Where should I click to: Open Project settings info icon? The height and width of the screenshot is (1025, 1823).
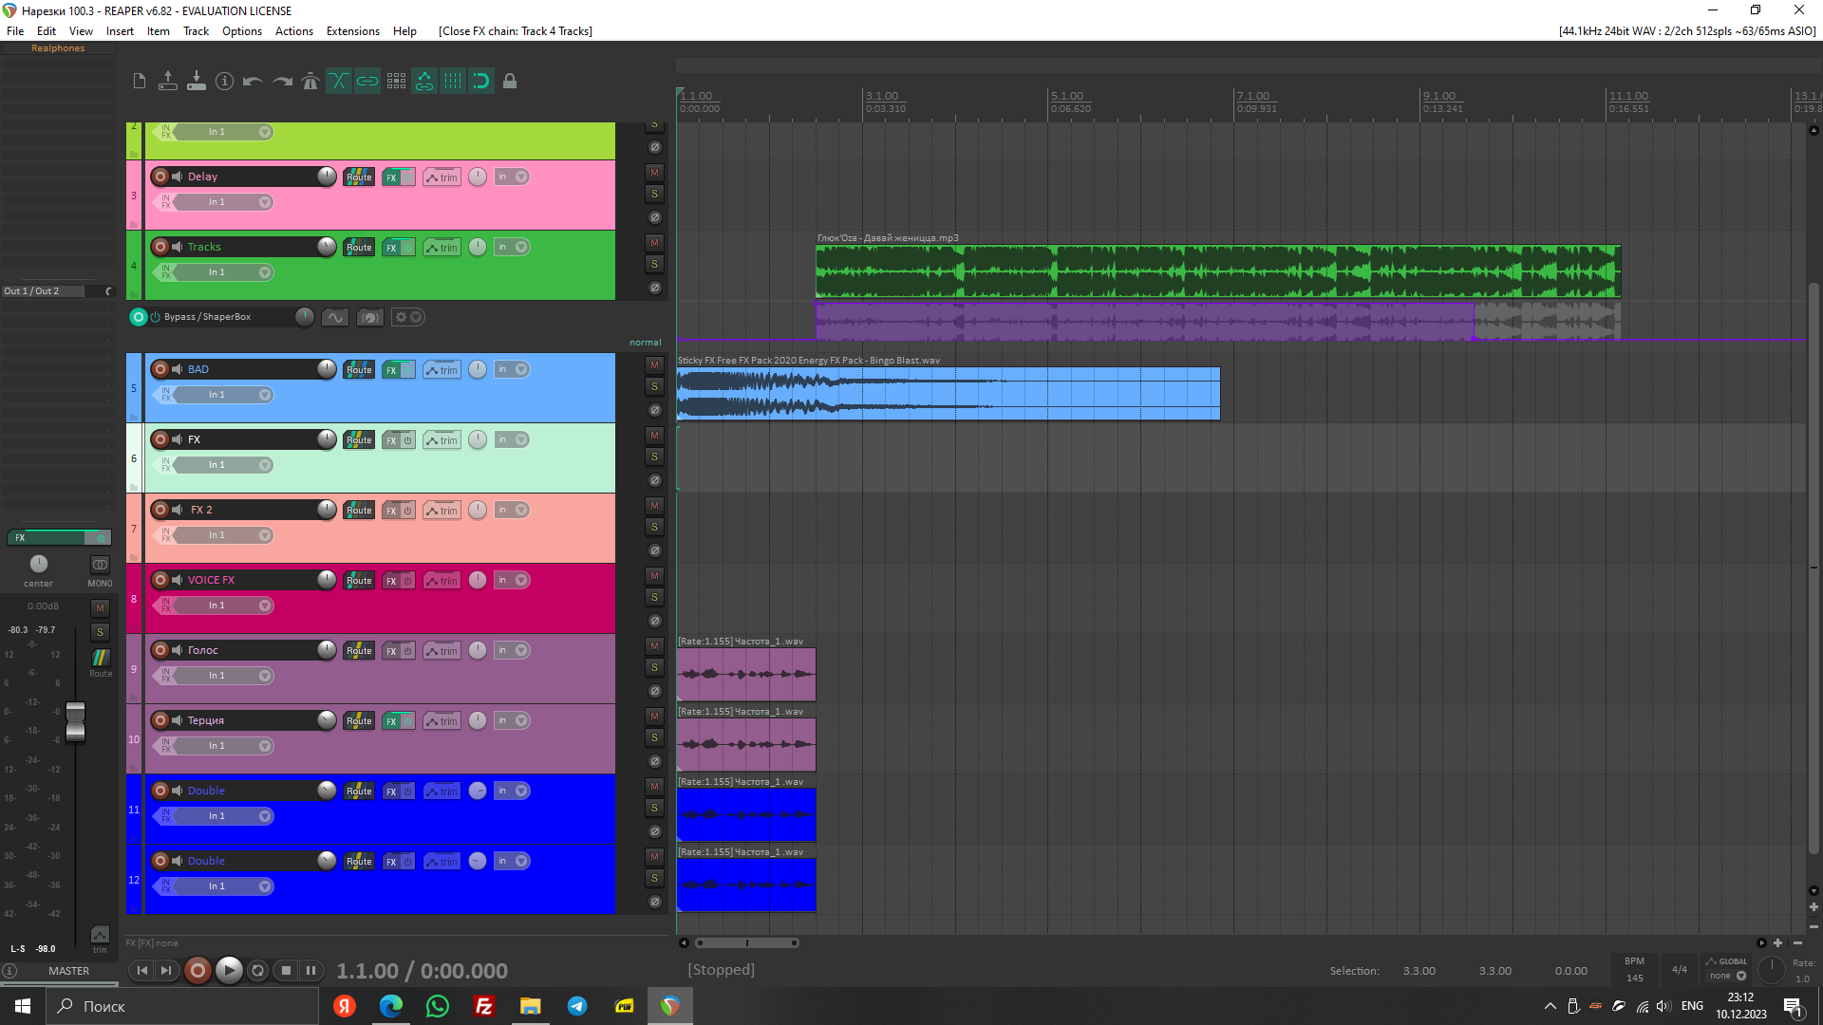(224, 82)
